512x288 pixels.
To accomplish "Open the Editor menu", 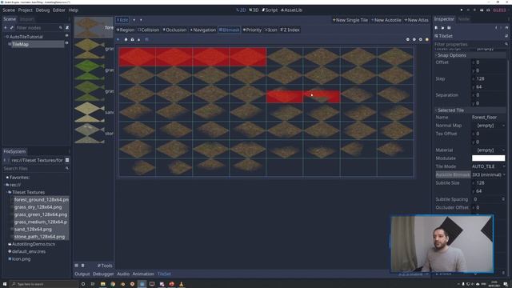I will pyautogui.click(x=59, y=10).
